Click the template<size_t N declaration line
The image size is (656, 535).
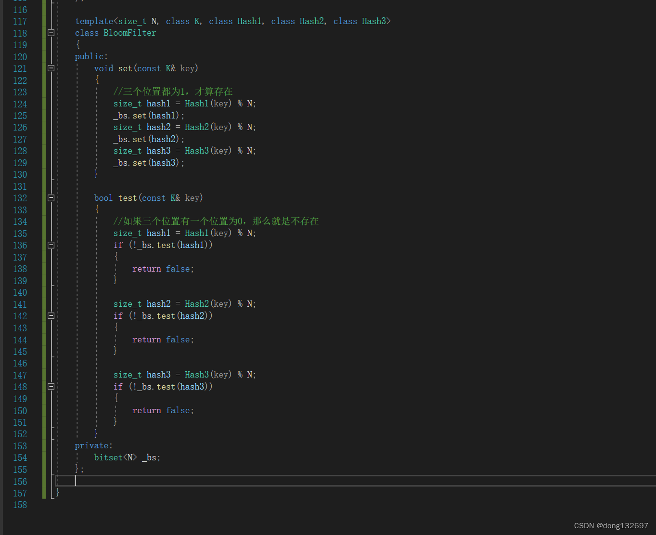pos(233,21)
